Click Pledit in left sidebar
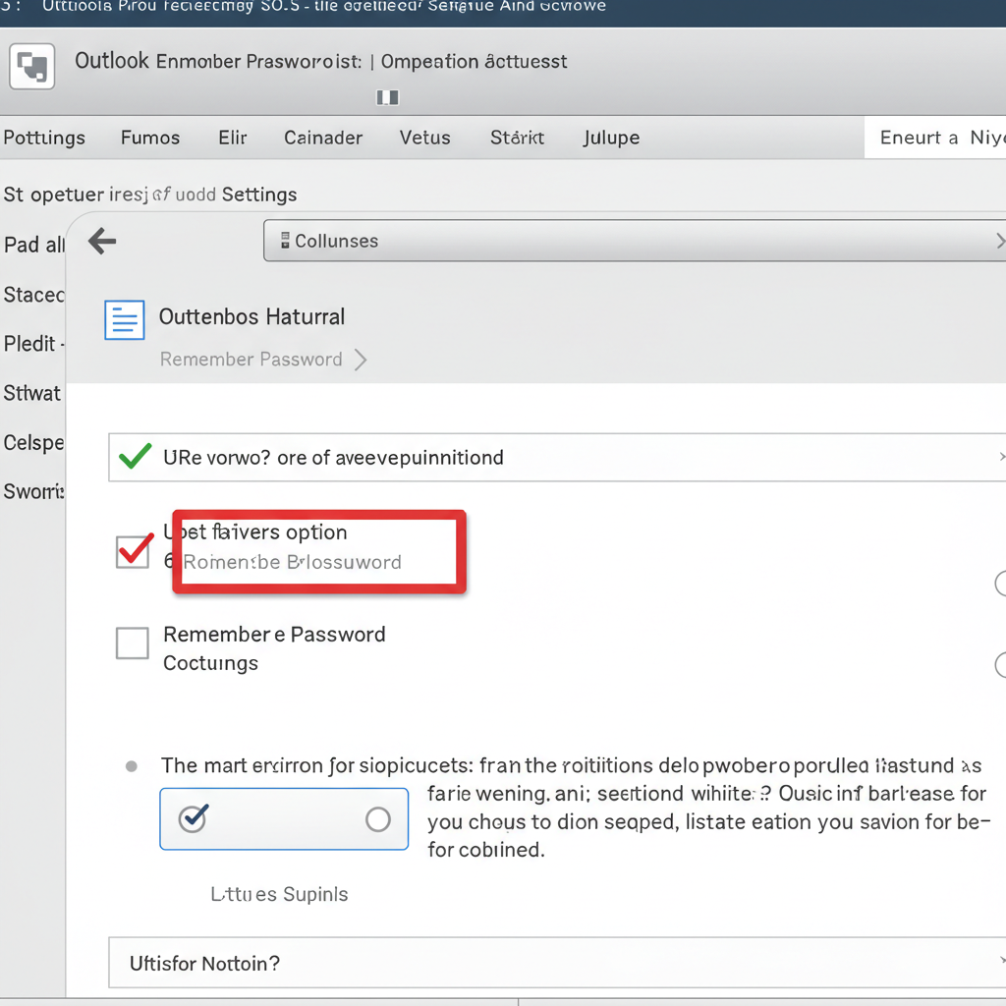Viewport: 1006px width, 1006px height. (33, 343)
